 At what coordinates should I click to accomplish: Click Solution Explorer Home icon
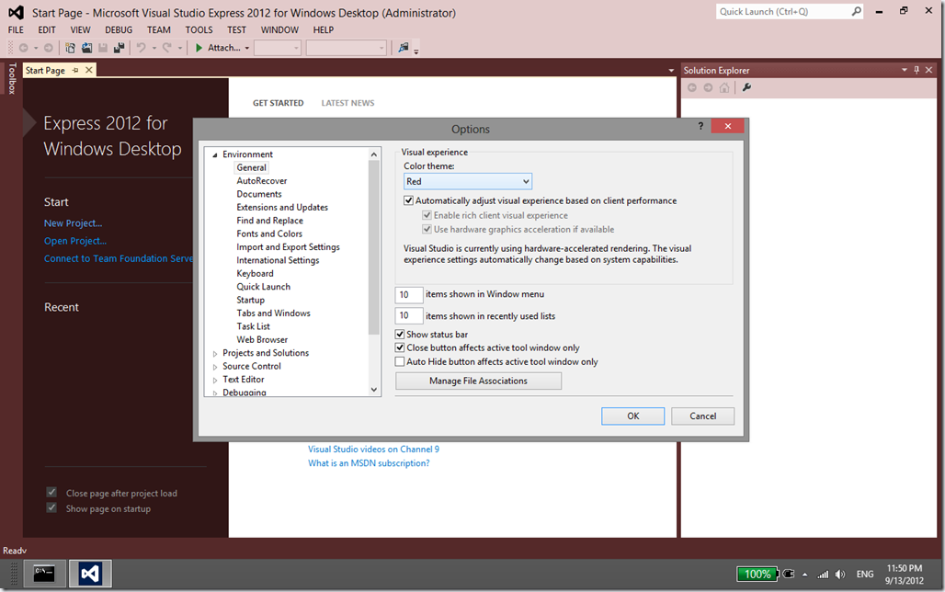[724, 87]
